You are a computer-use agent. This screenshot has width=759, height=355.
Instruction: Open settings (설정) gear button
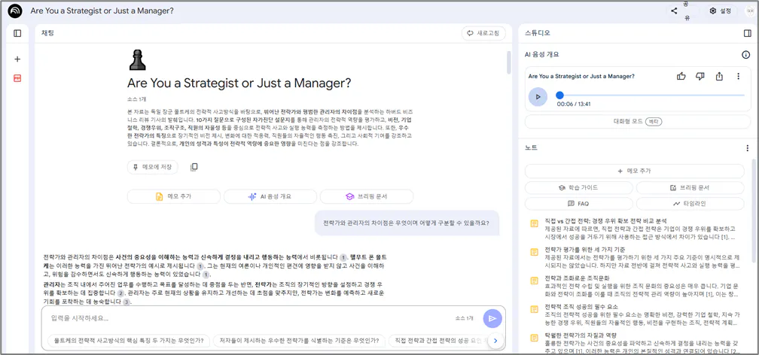[721, 11]
